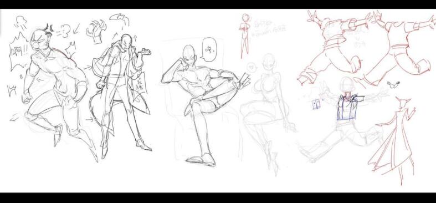Screen dimensions: 436x203
Task: Select the small red stick figure
Action: 245,35
